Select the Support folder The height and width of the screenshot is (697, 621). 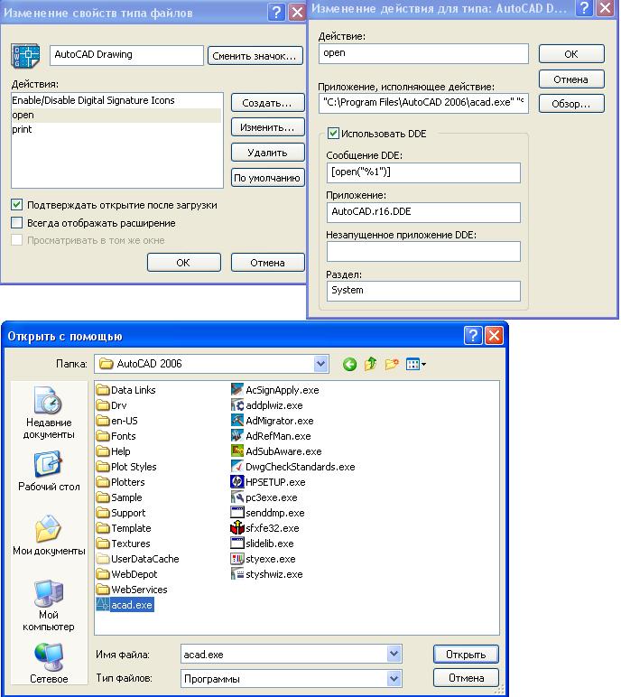121,513
